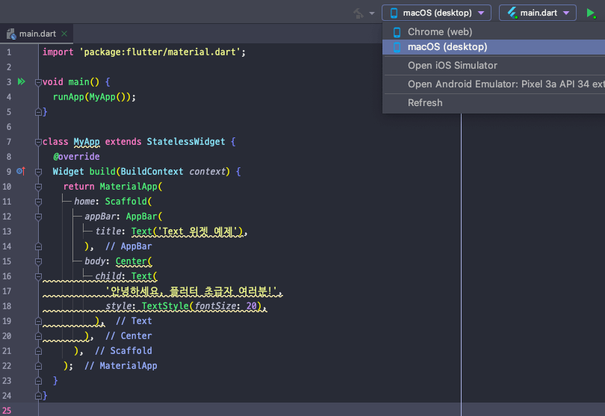Open the main.dart run configuration dropdown
The width and height of the screenshot is (605, 416).
pyautogui.click(x=538, y=13)
